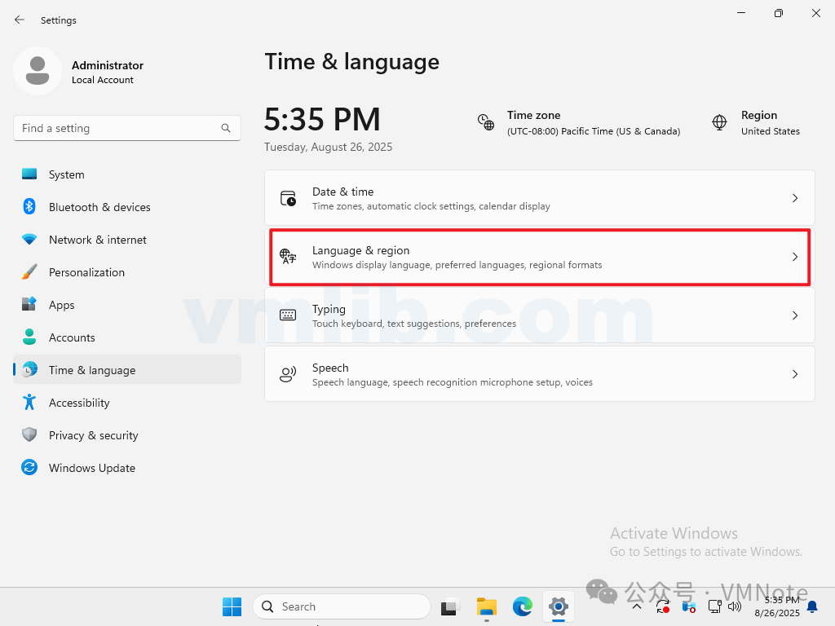Click the Accessibility figure icon
The image size is (835, 626).
[x=29, y=403]
